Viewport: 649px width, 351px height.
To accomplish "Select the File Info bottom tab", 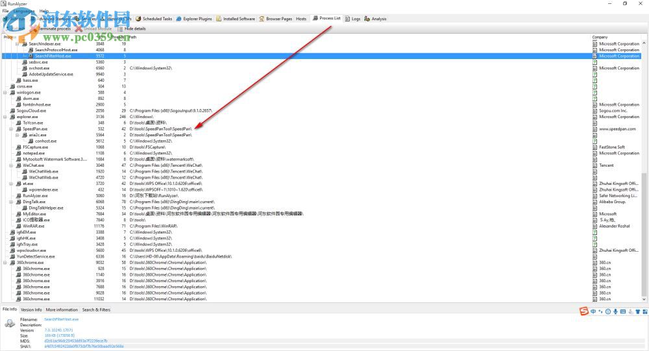I will point(10,309).
